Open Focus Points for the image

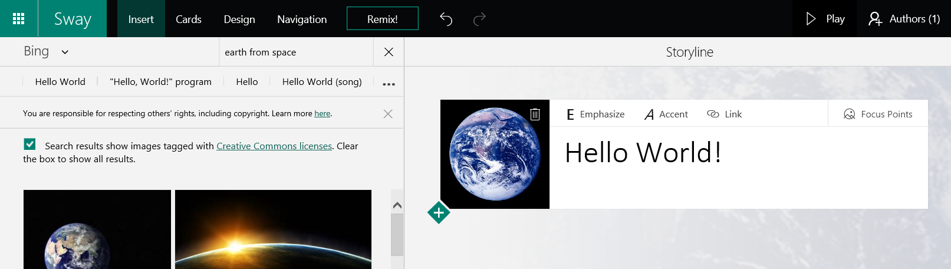pos(878,114)
